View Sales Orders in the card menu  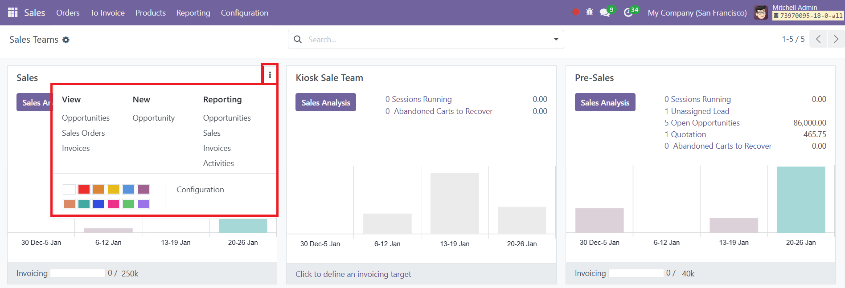point(83,133)
